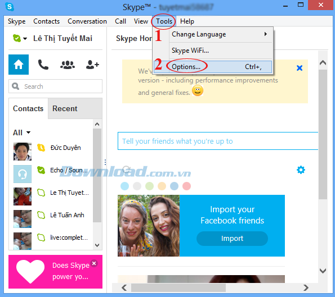
Task: Click contacts list scroll up arrow
Action: (97, 124)
